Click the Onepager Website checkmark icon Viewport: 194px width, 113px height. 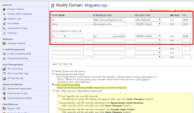tap(4, 43)
